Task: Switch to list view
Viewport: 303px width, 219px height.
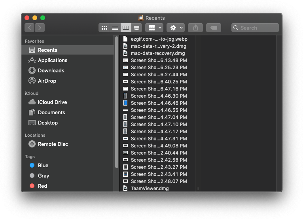Action: 115,28
